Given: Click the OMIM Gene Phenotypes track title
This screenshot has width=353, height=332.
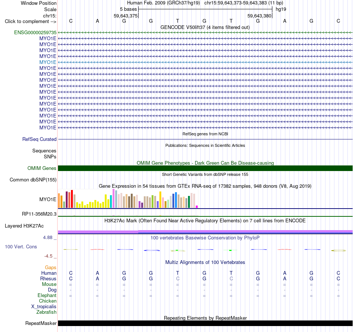Looking at the screenshot, I should coord(205,163).
